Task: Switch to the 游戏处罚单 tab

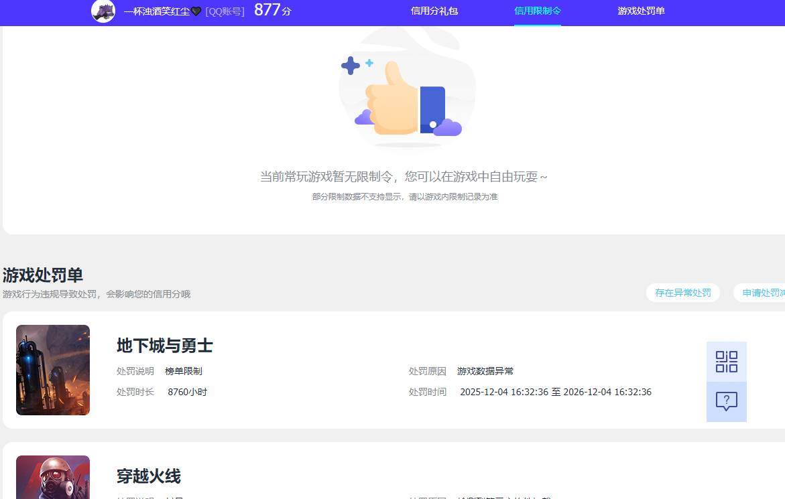Action: [640, 11]
